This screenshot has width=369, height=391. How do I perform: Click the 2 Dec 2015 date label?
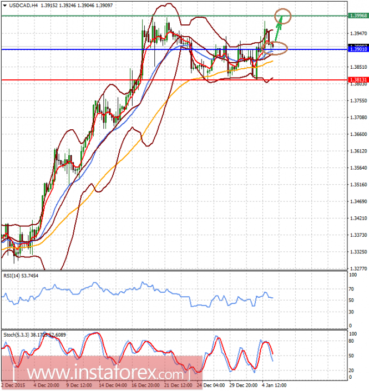(x=13, y=385)
